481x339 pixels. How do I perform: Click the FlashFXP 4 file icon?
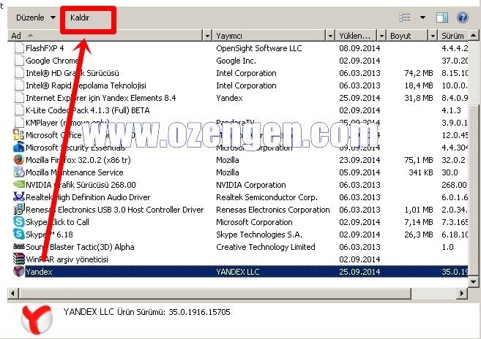point(19,48)
